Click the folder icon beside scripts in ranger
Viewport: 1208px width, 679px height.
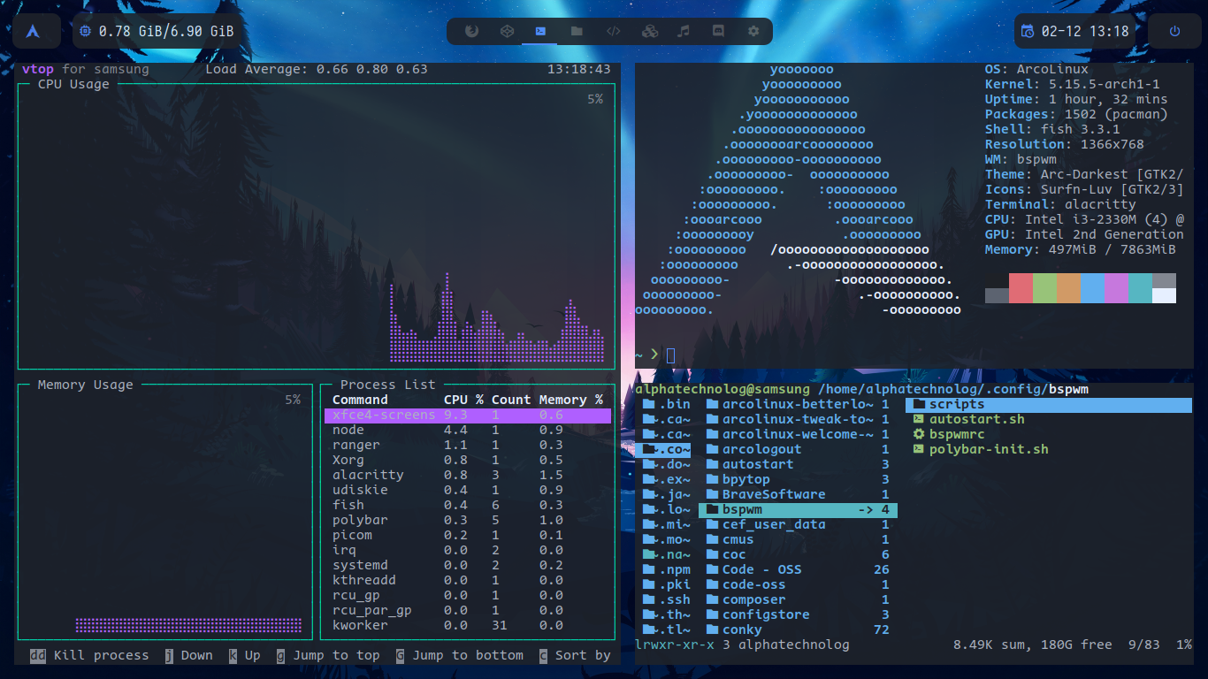918,404
